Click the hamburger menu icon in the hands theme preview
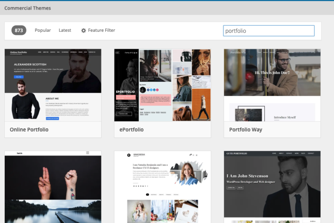 point(87,153)
